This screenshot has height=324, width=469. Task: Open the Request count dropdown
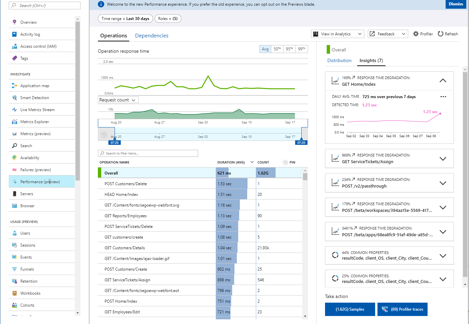[x=118, y=100]
